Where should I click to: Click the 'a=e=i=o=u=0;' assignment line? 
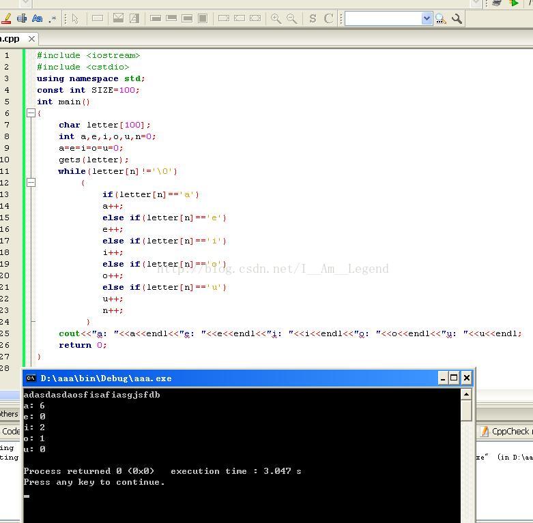tap(91, 148)
